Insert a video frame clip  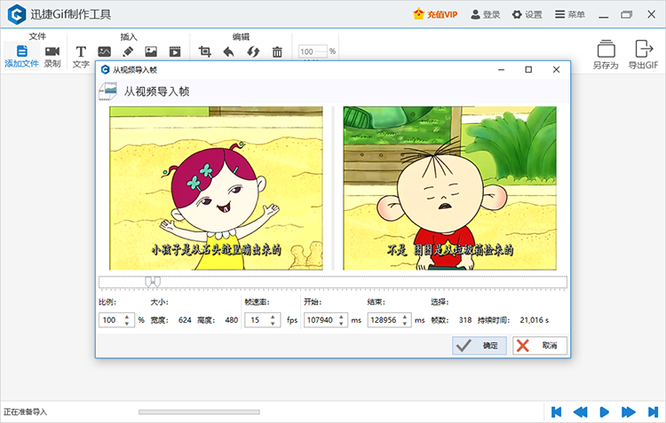175,51
